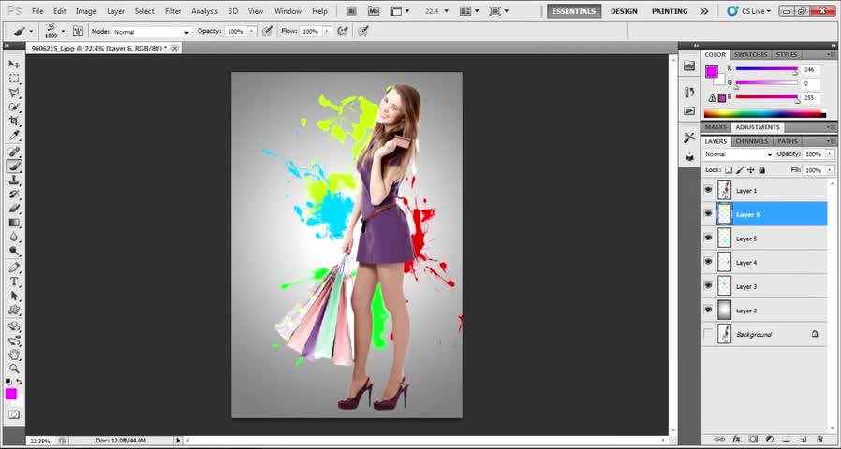The width and height of the screenshot is (841, 449).
Task: Open the layer blend mode dropdown
Action: click(x=738, y=154)
